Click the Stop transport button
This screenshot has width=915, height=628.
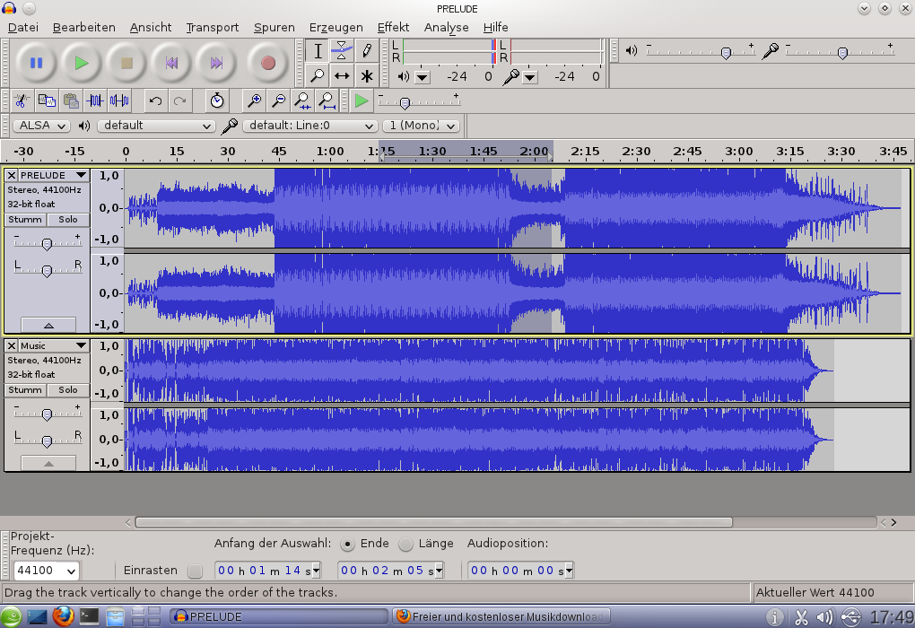coord(126,63)
